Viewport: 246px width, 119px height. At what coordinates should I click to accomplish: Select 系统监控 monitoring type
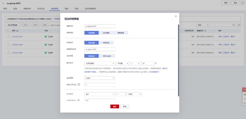91,56
